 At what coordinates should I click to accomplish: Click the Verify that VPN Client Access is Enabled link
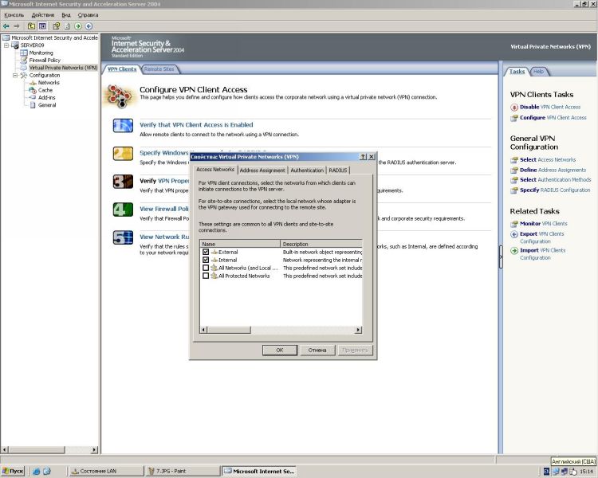point(196,124)
